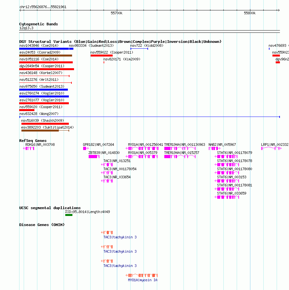Viewport: 289px width, 290px height.
Task: Open the NAB2|NM_005967 gene
Action: [x=215, y=148]
